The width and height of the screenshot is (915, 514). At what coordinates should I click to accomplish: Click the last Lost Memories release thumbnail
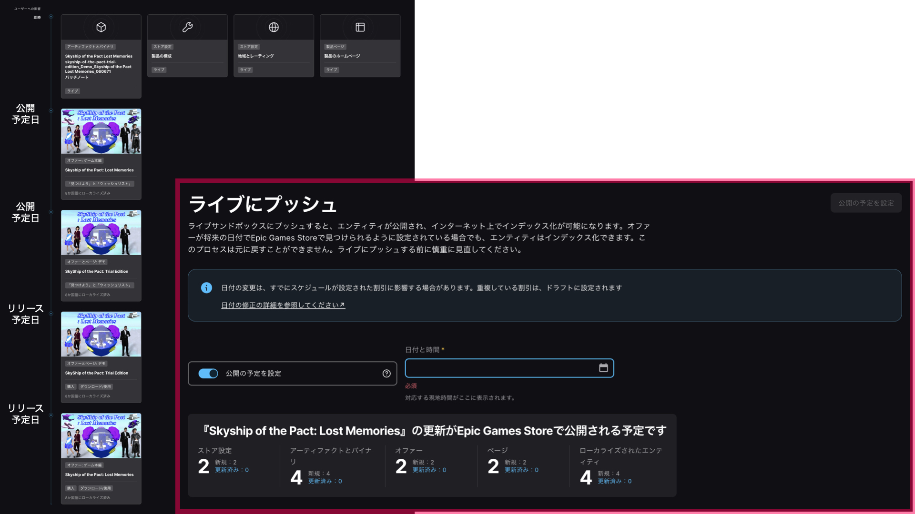[x=101, y=436]
